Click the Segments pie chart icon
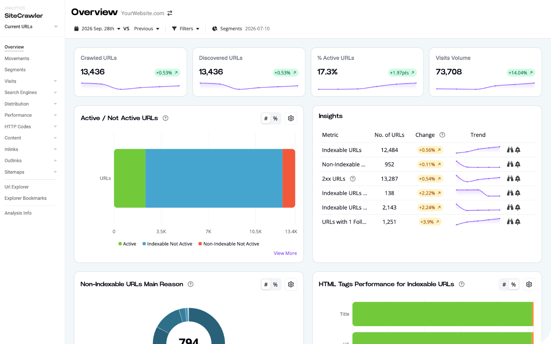This screenshot has width=551, height=344. (215, 29)
